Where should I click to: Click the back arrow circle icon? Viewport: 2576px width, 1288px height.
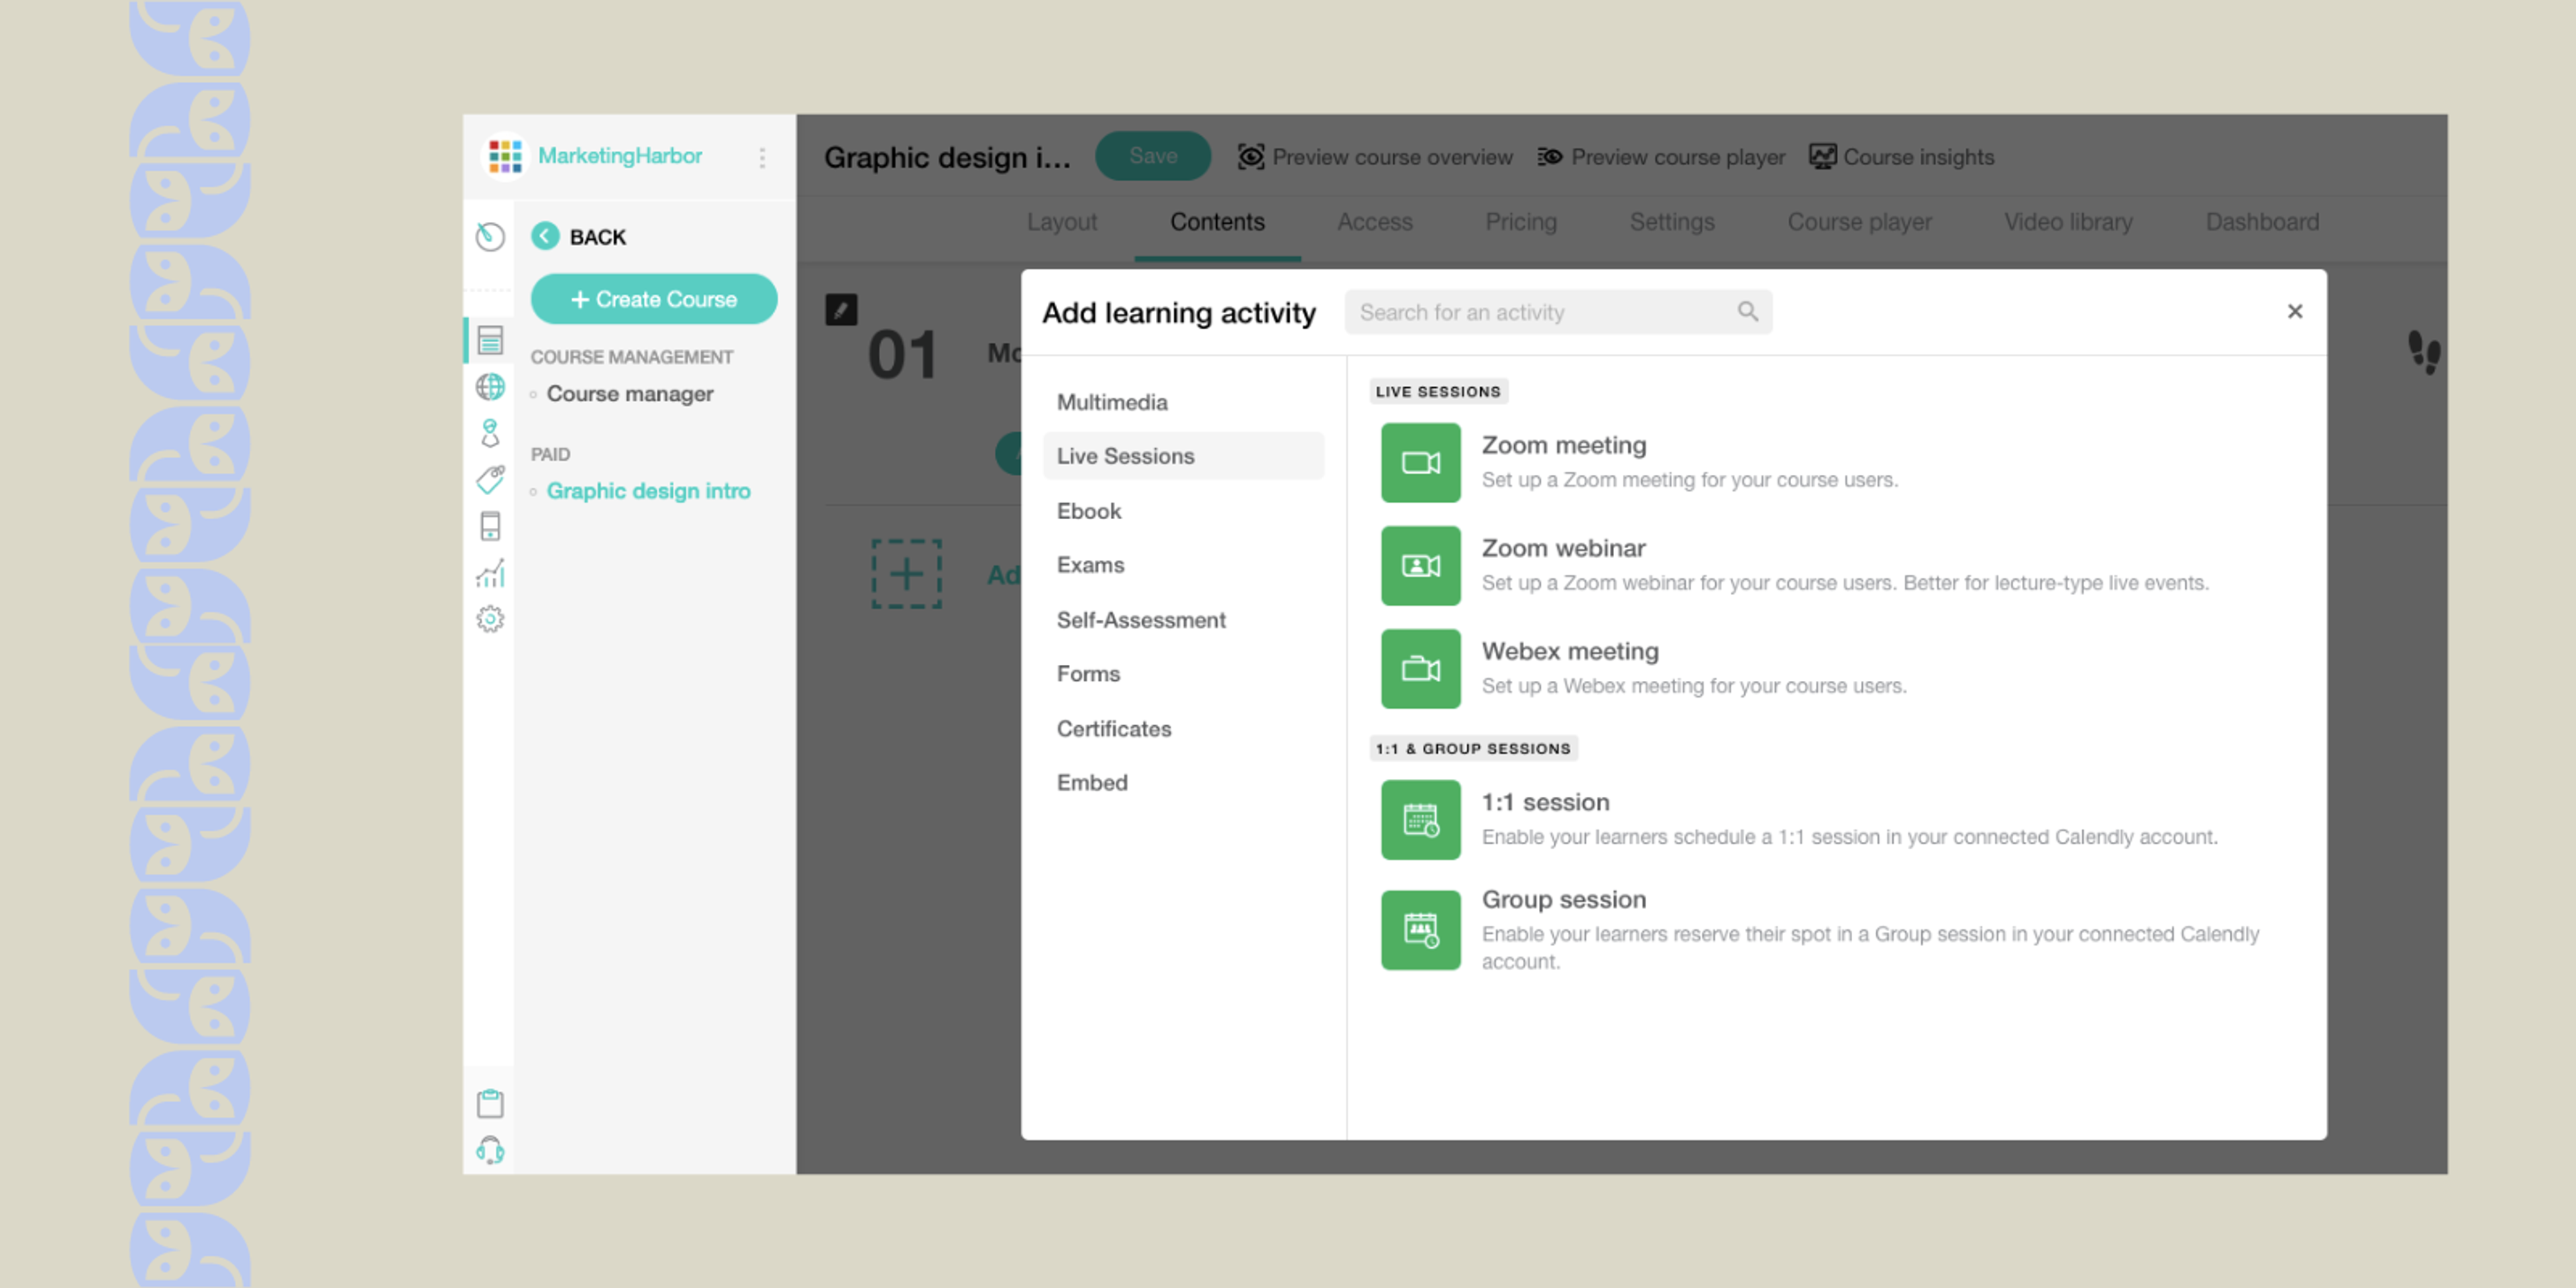[x=545, y=237]
